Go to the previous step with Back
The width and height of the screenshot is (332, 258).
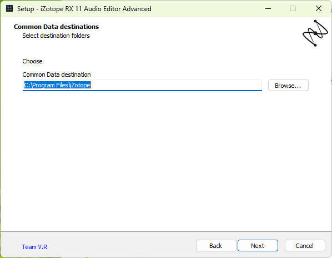pos(216,246)
